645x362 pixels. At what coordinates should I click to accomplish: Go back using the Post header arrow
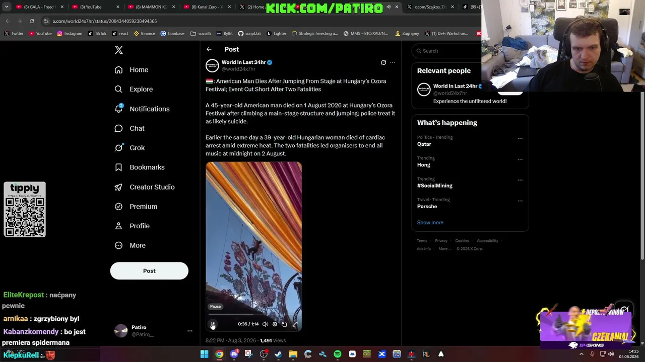pyautogui.click(x=209, y=49)
